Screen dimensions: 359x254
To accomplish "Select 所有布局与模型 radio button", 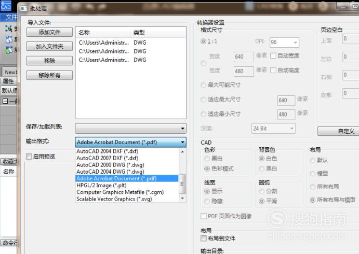I will [313, 200].
